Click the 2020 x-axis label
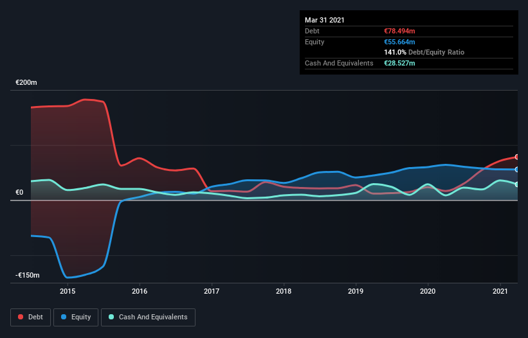This screenshot has height=338, width=528. 428,291
